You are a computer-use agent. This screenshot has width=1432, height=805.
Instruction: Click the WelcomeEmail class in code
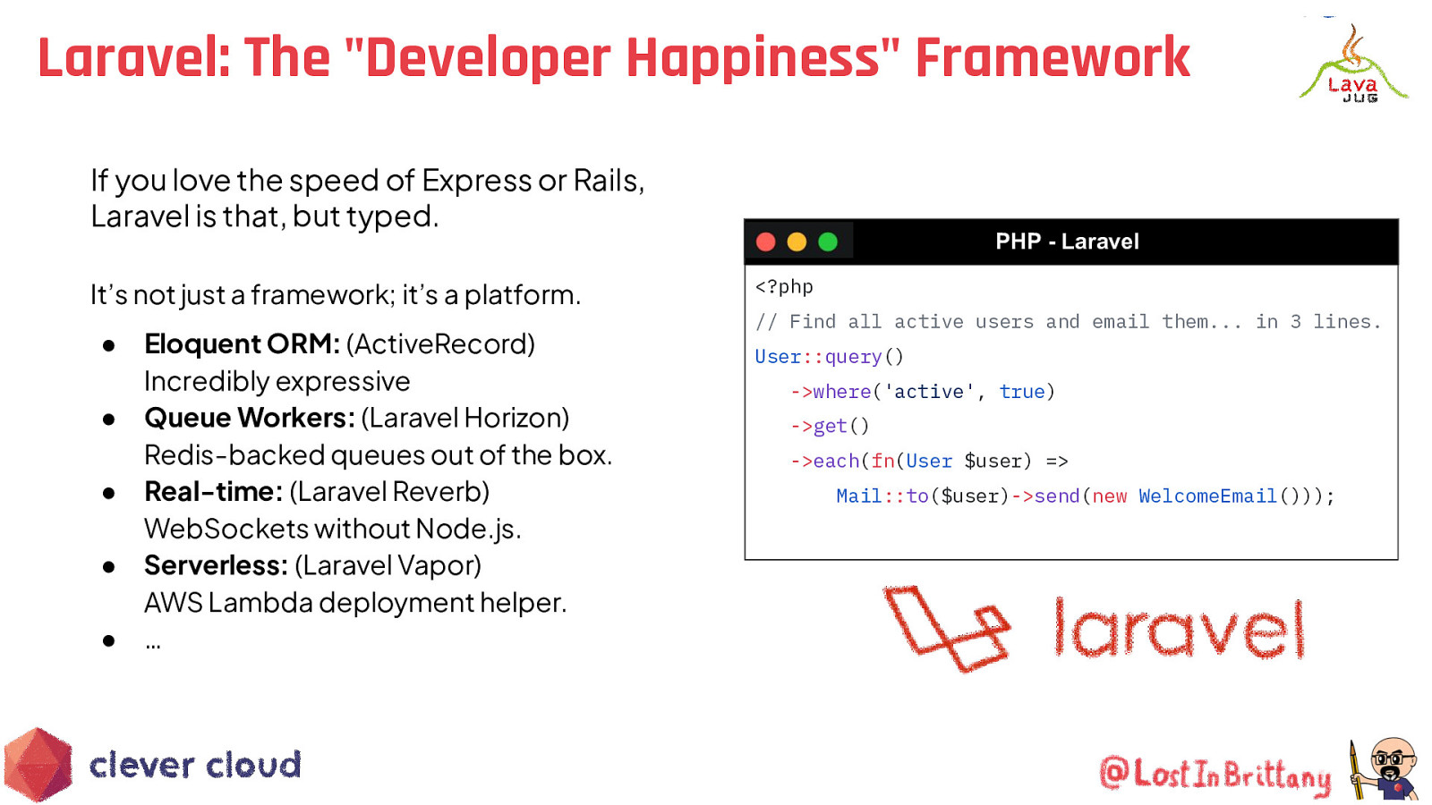[x=1206, y=496]
